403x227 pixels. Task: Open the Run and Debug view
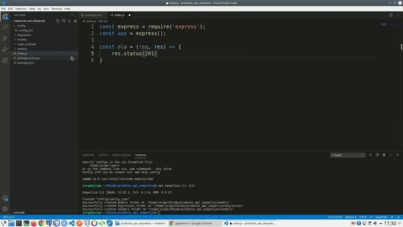(5, 49)
